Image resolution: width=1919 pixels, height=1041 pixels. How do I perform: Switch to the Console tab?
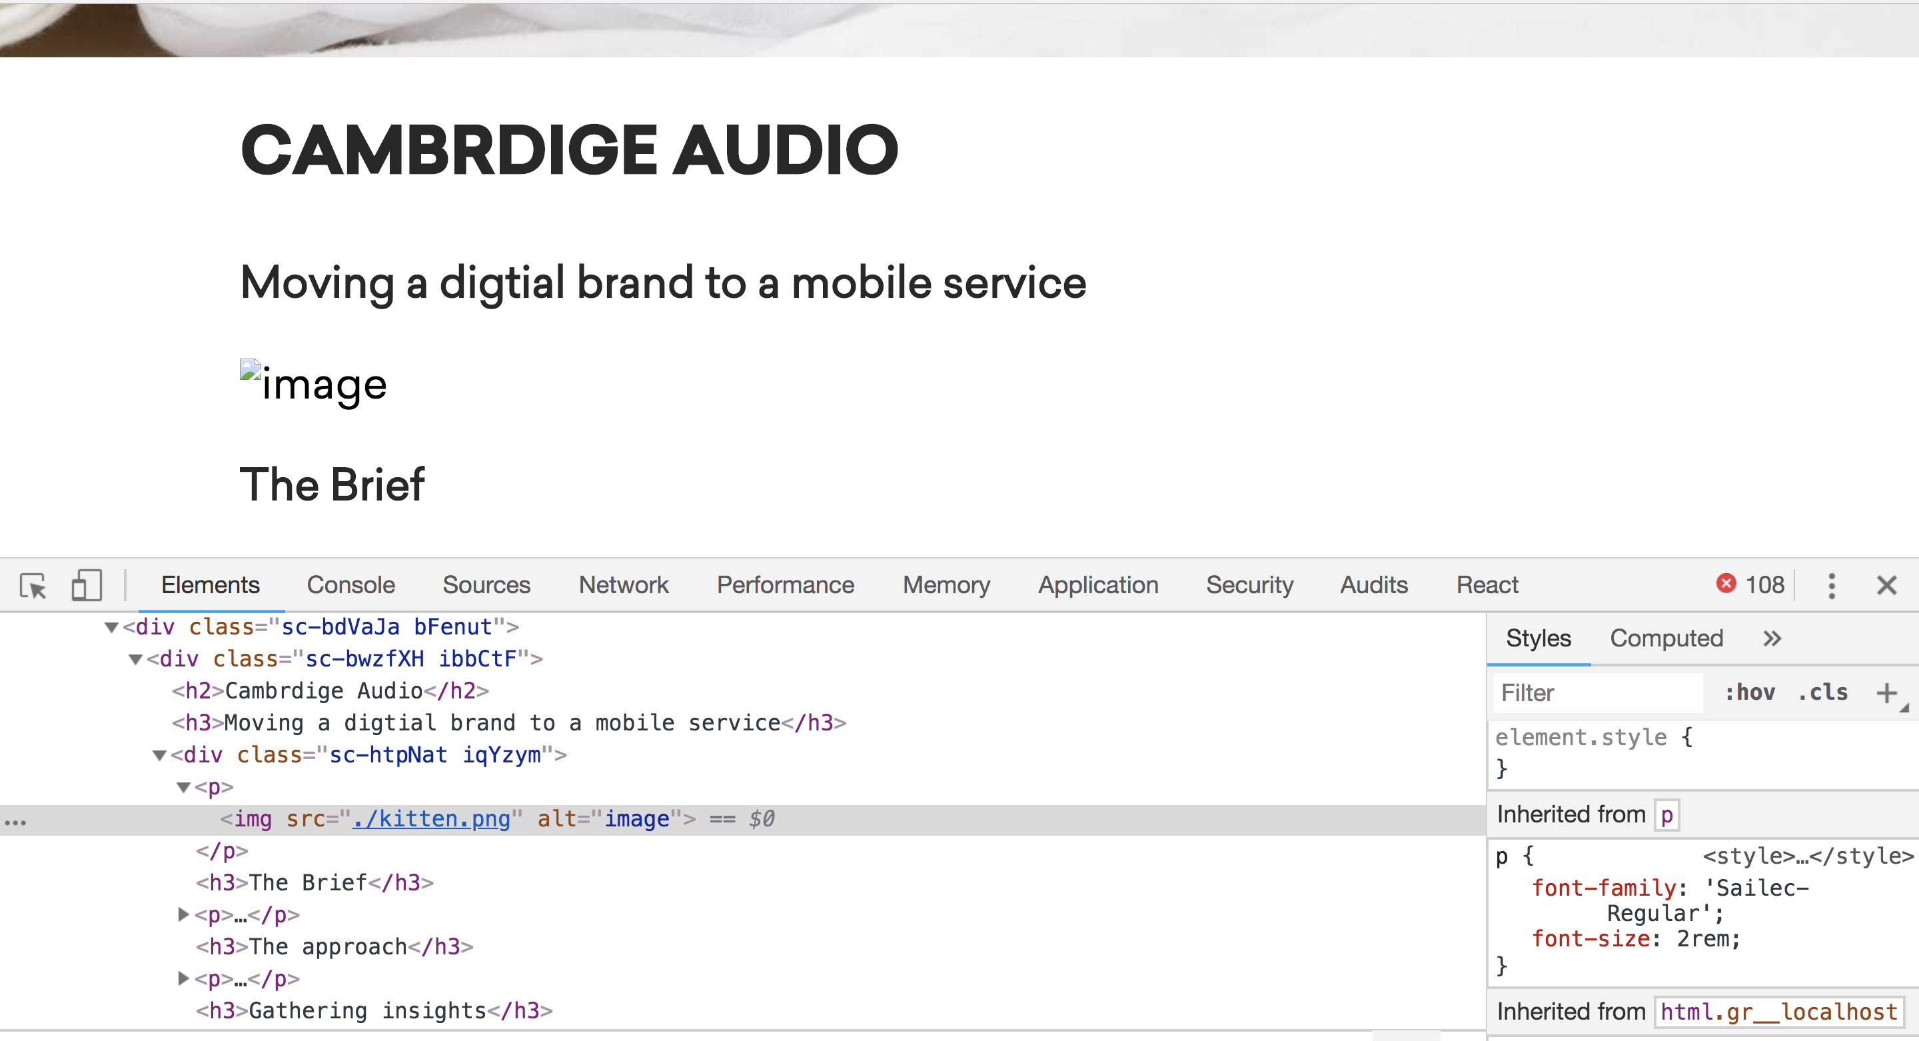tap(351, 585)
